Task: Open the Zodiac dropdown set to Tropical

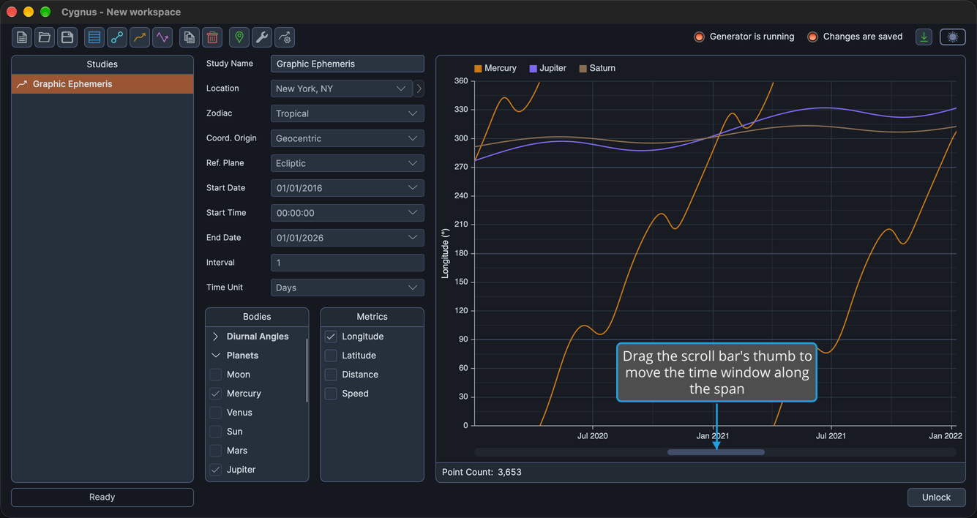Action: (348, 113)
